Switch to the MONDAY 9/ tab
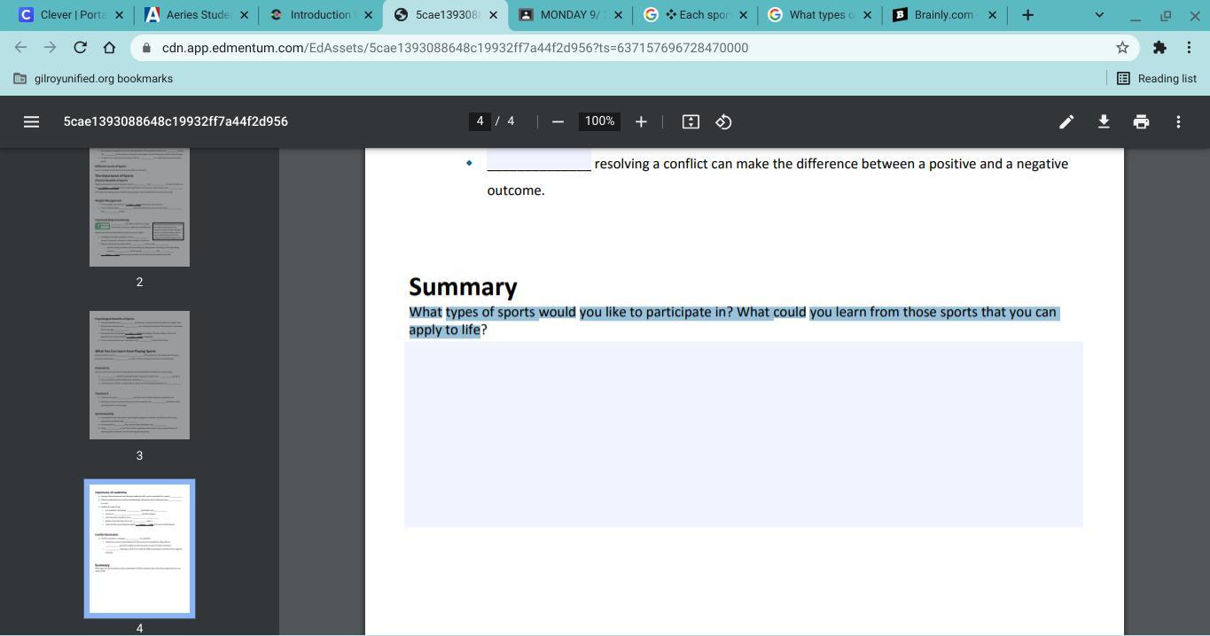 [x=571, y=15]
